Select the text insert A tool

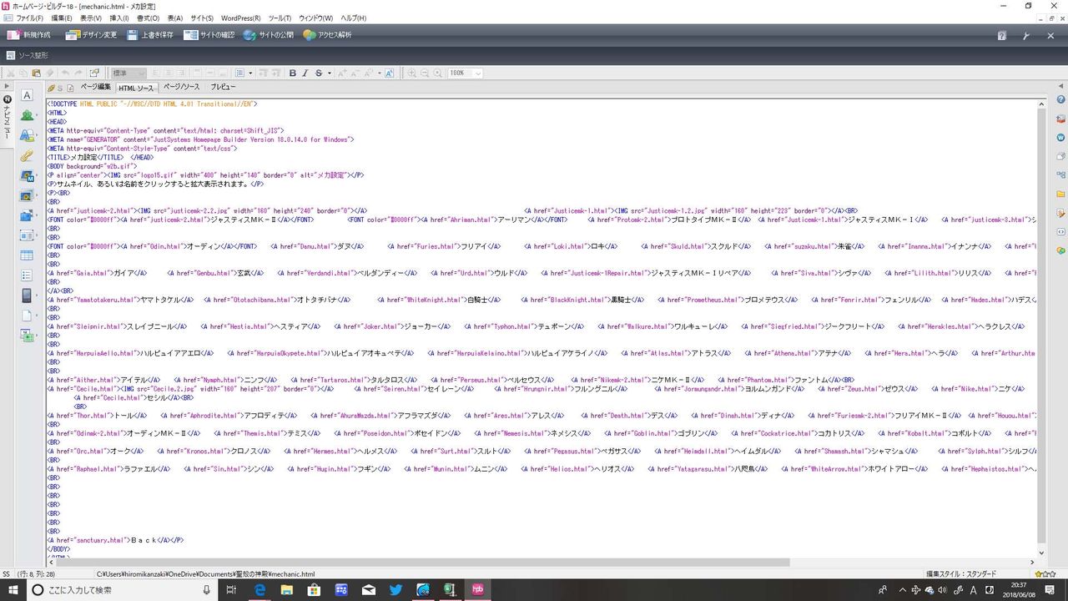tap(27, 95)
